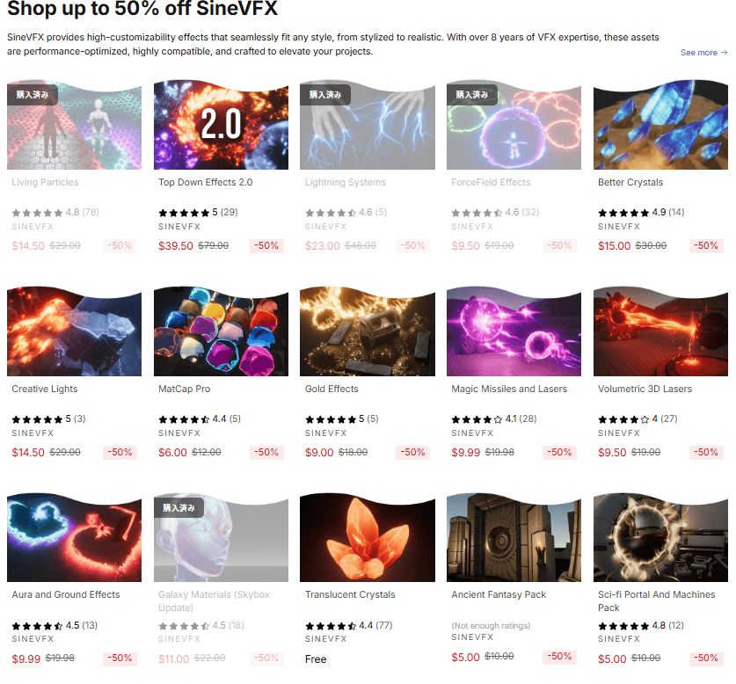Click the -50% badge on Gold Effects

tap(412, 452)
